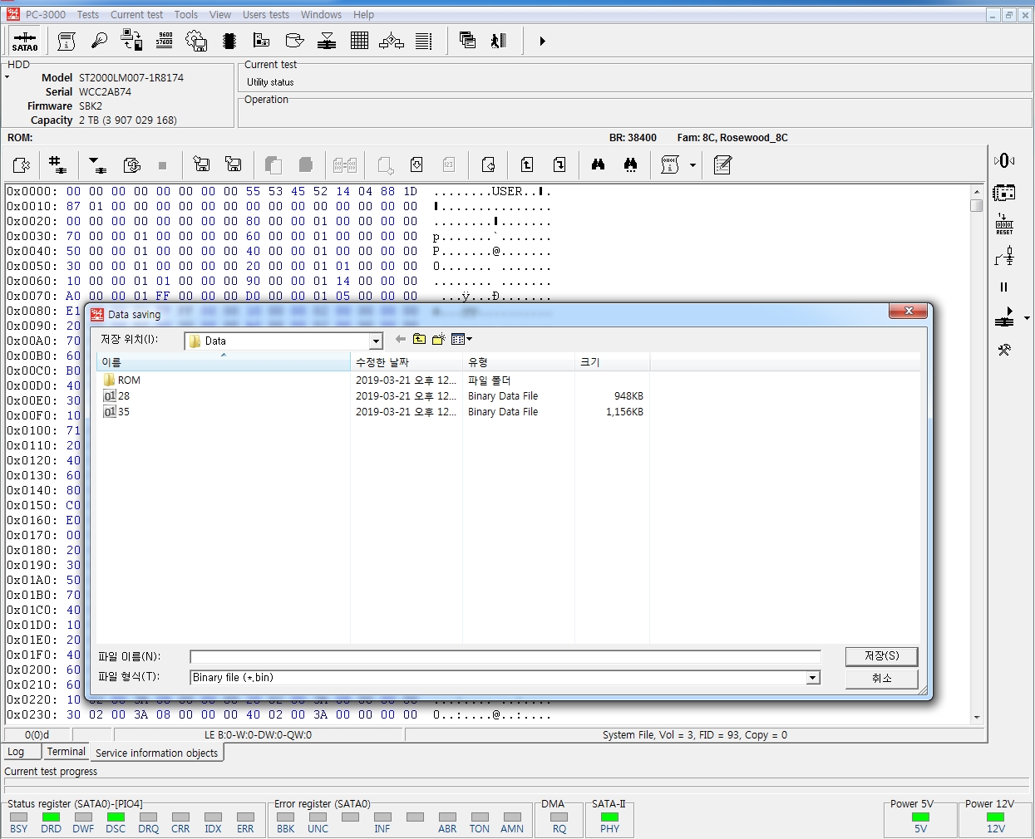The image size is (1035, 839).
Task: Open the Binary file (*.bin) type dropdown
Action: [812, 678]
